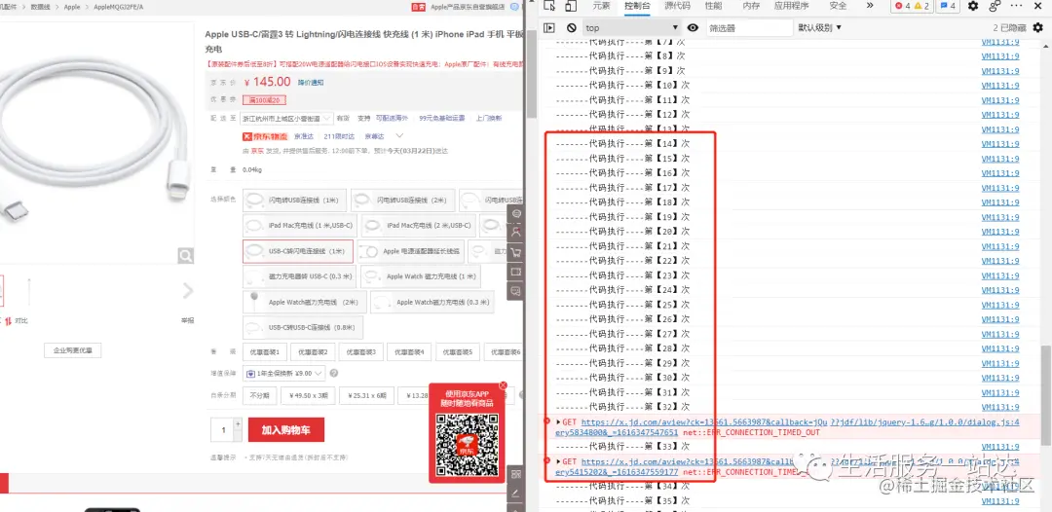Expand the 京东物流 delivery options chevron
Screen dimensions: 1052x512
point(400,135)
